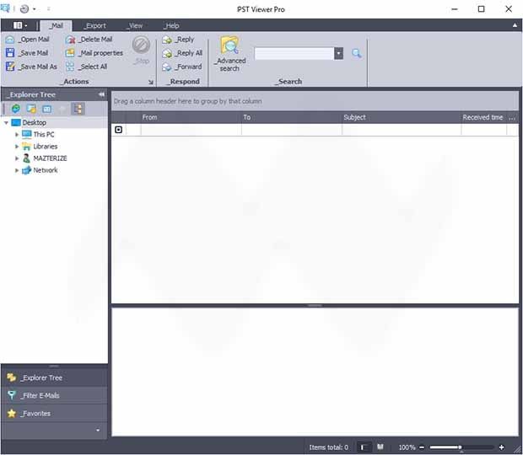
Task: Select Network in the tree
Action: pyautogui.click(x=46, y=170)
